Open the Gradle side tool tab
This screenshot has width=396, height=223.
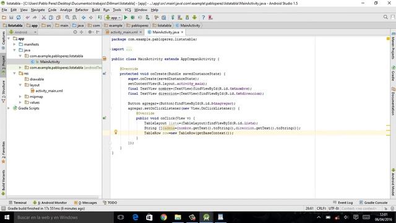[394, 73]
